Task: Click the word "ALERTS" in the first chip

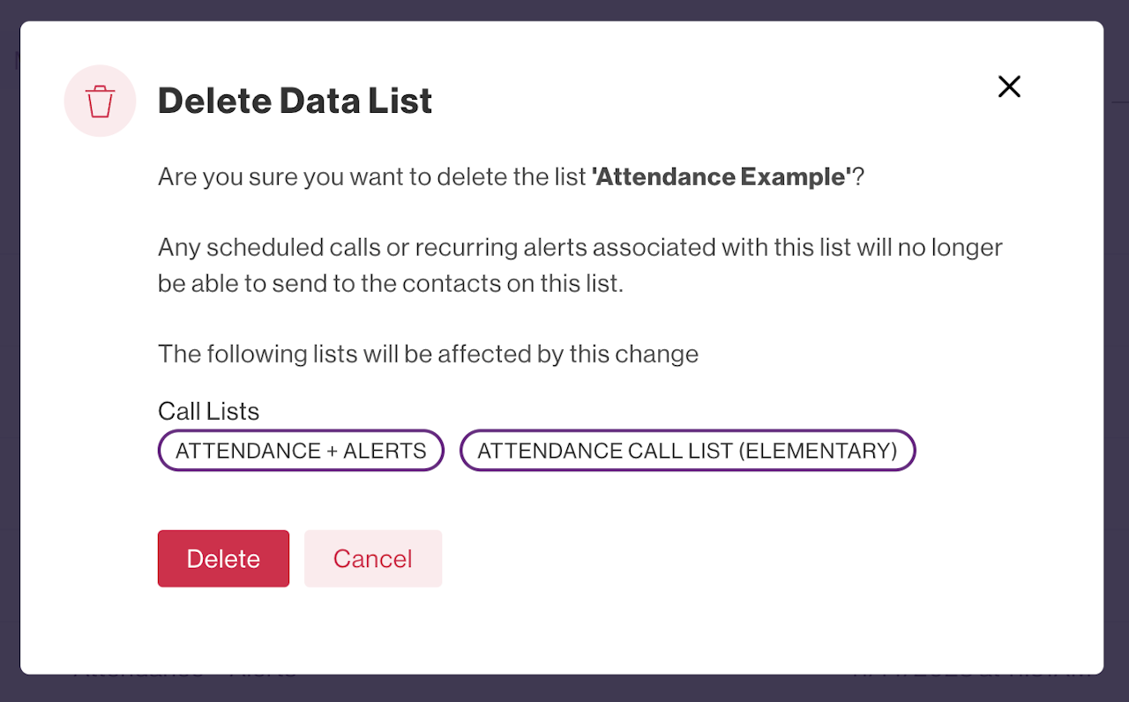Action: [385, 451]
